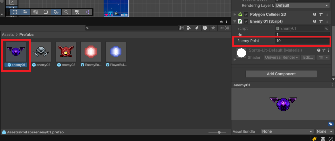Click the Hp value field
Screen dimensions: 335x141
pos(303,35)
